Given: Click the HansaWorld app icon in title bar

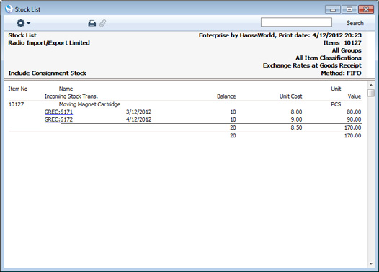Looking at the screenshot, I should point(9,9).
